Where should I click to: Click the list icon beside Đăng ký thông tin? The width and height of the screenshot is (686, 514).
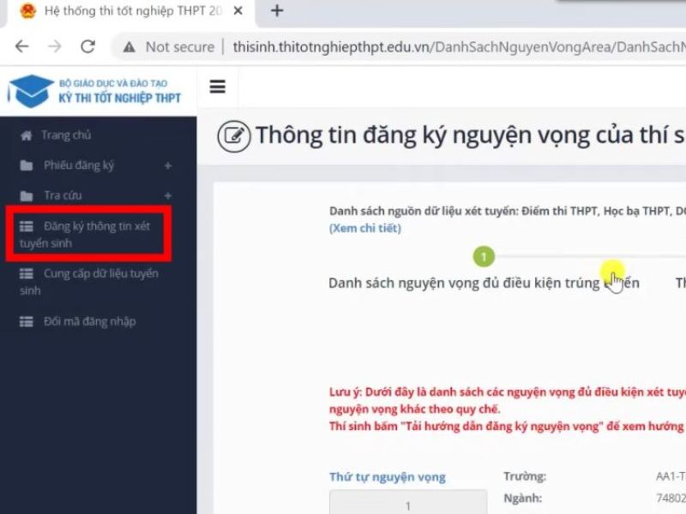(27, 226)
